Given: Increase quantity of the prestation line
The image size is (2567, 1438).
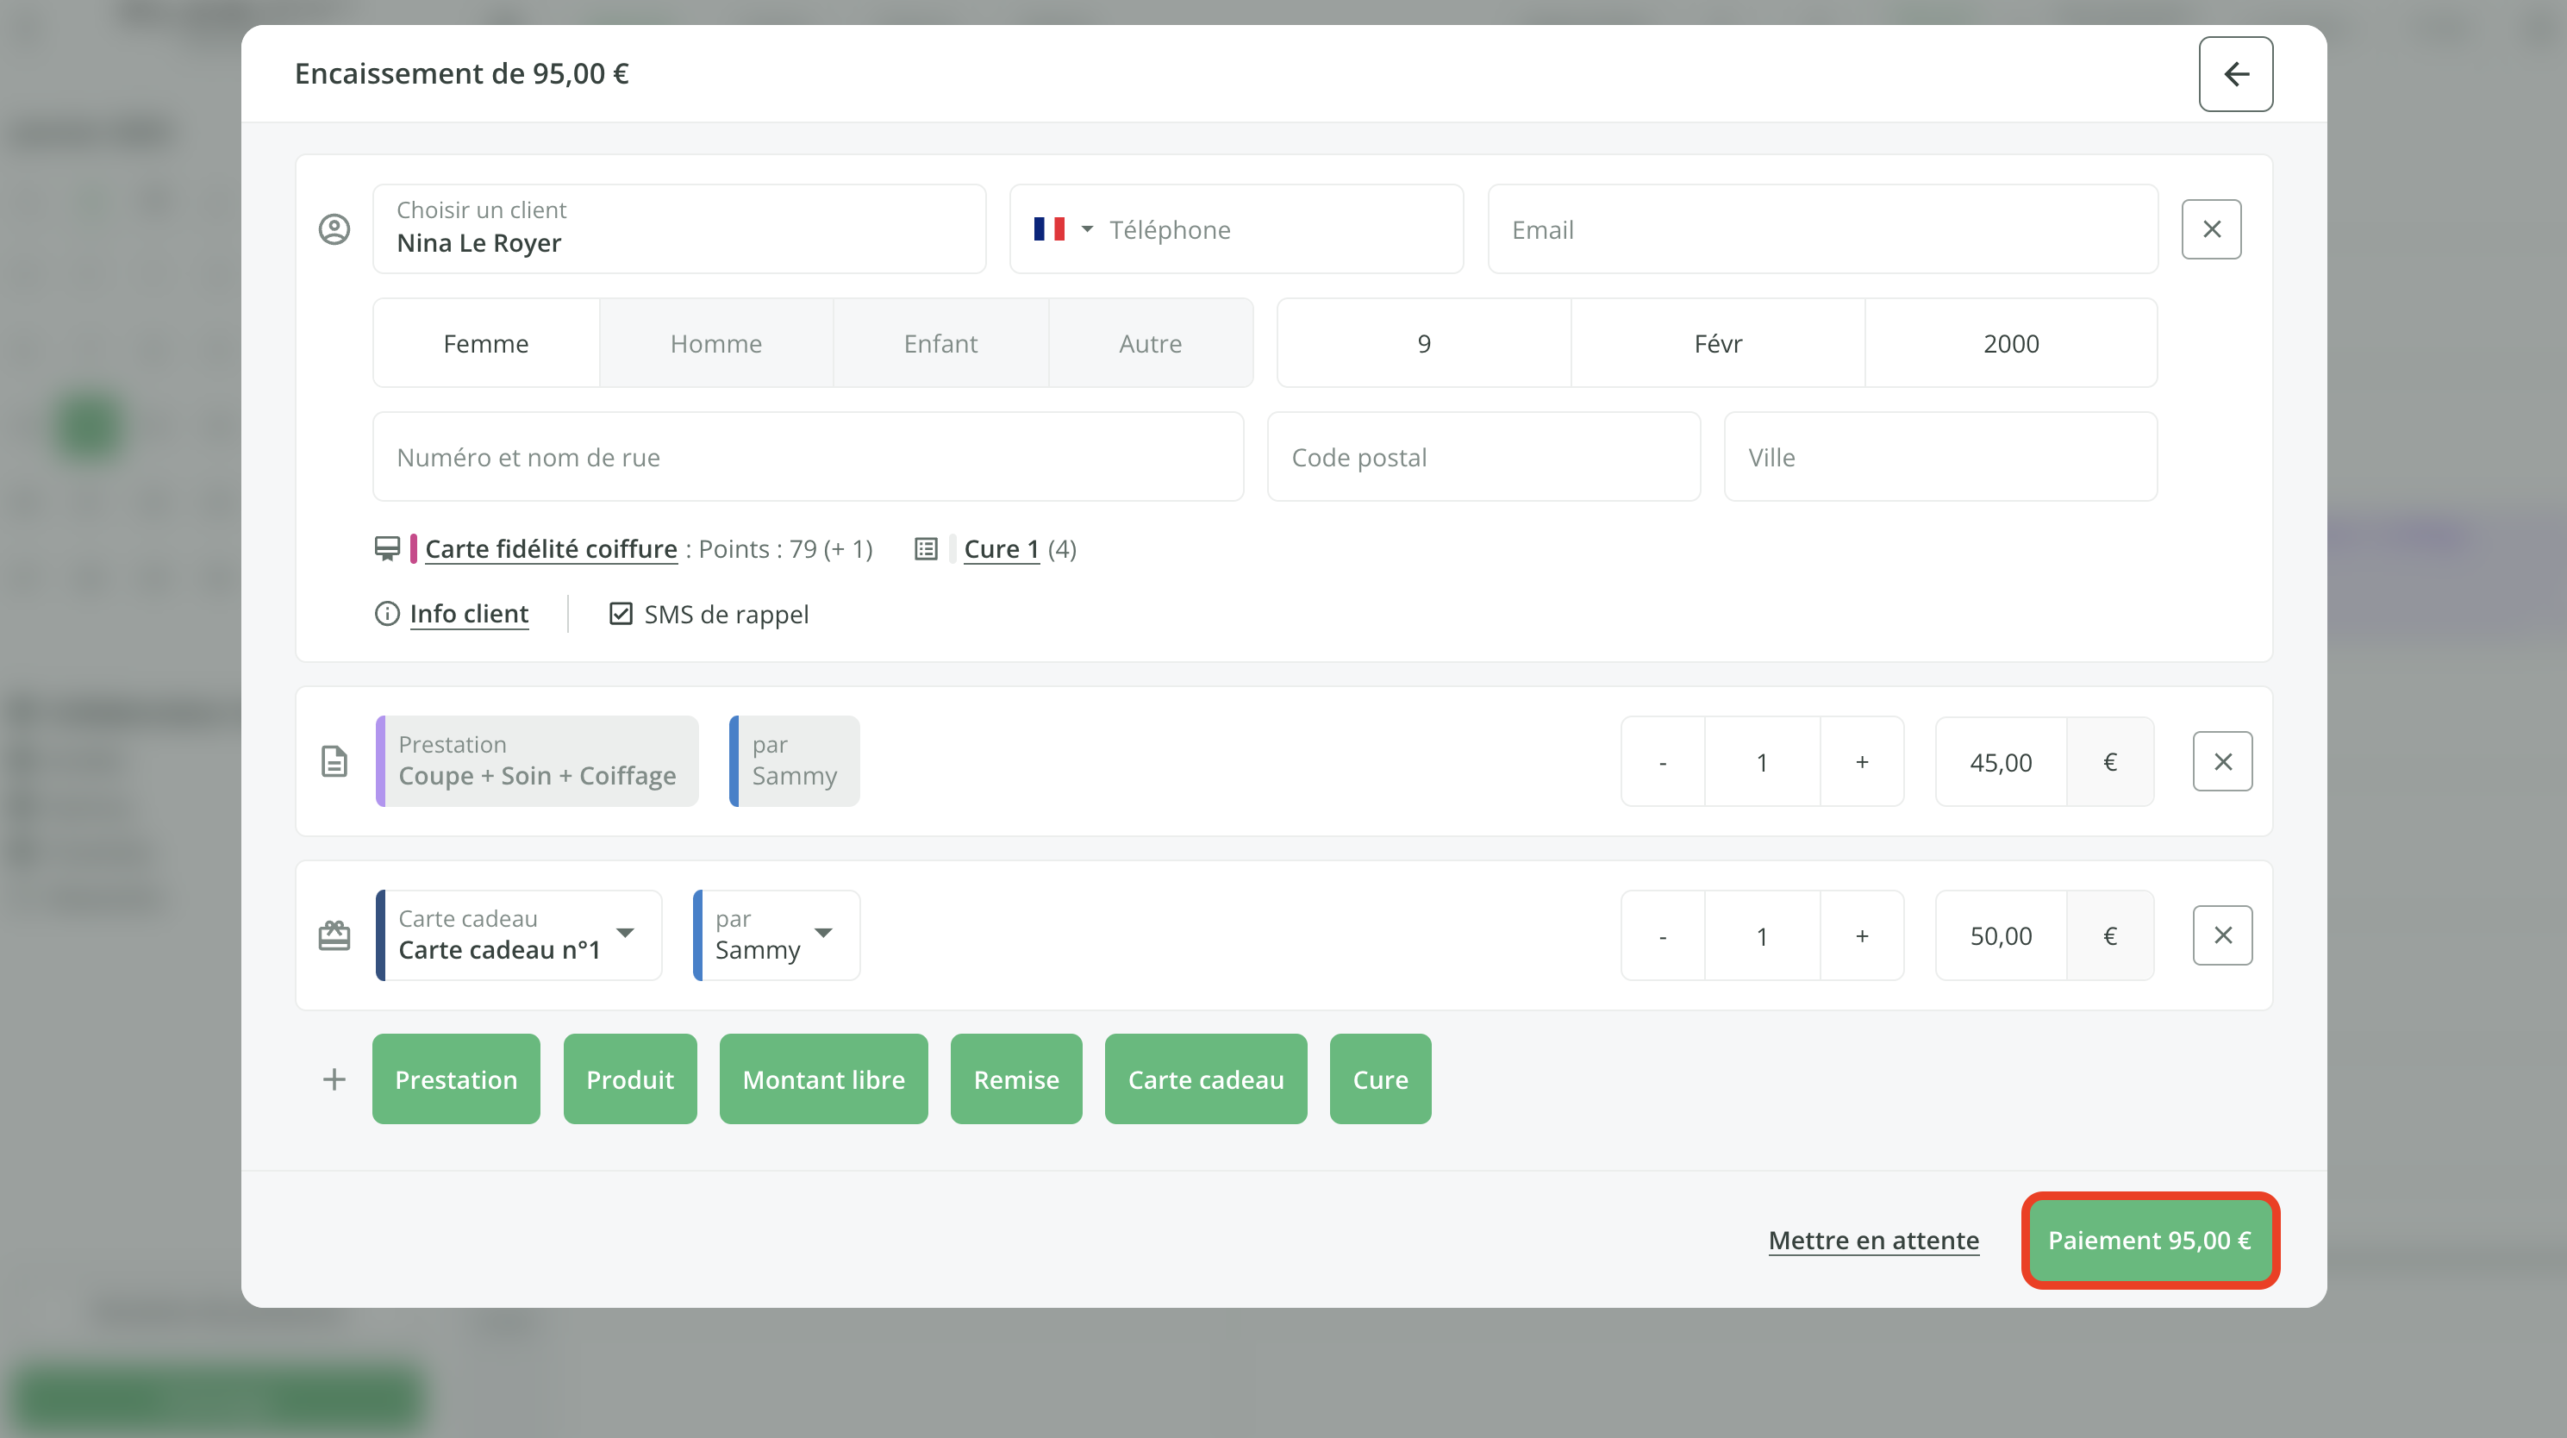Looking at the screenshot, I should coord(1860,761).
